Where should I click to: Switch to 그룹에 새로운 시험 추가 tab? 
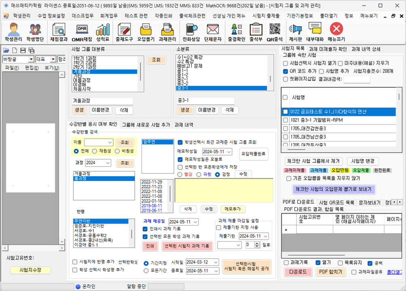click(146, 125)
